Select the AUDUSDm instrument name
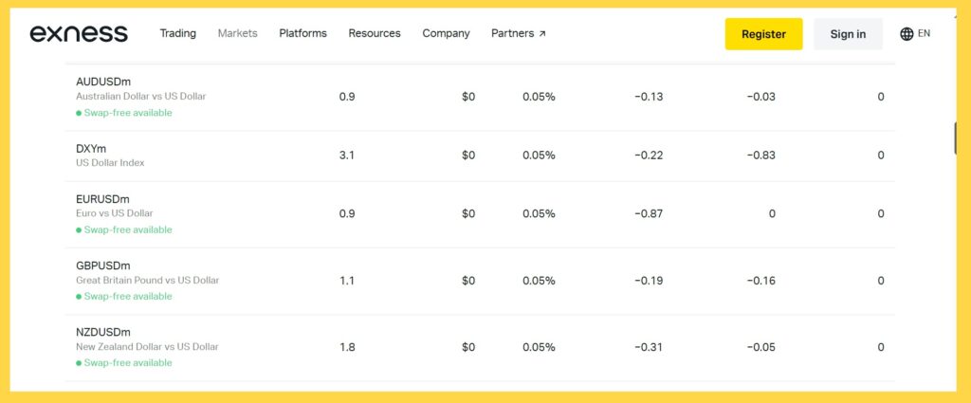 102,82
